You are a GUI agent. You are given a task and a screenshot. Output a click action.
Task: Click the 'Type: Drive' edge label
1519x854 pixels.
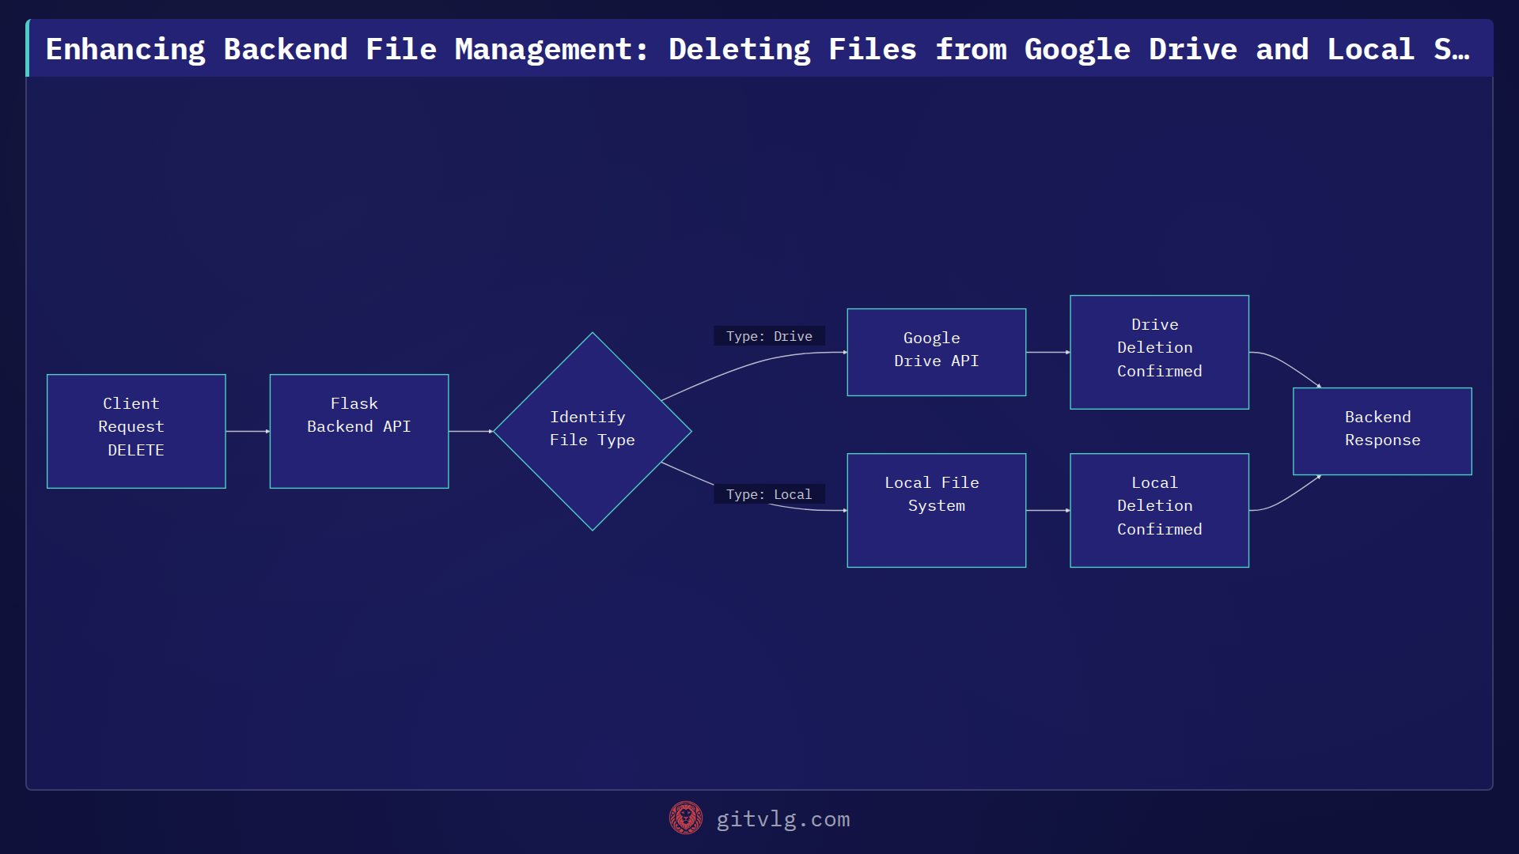point(769,336)
